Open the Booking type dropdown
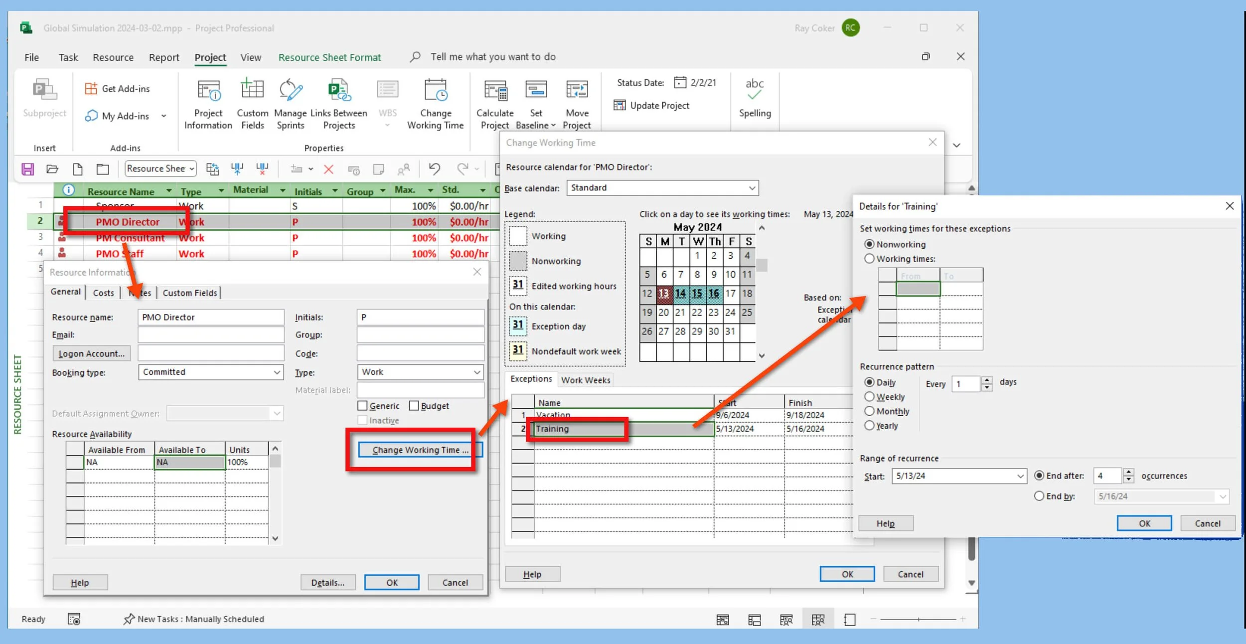This screenshot has width=1246, height=644. 277,372
